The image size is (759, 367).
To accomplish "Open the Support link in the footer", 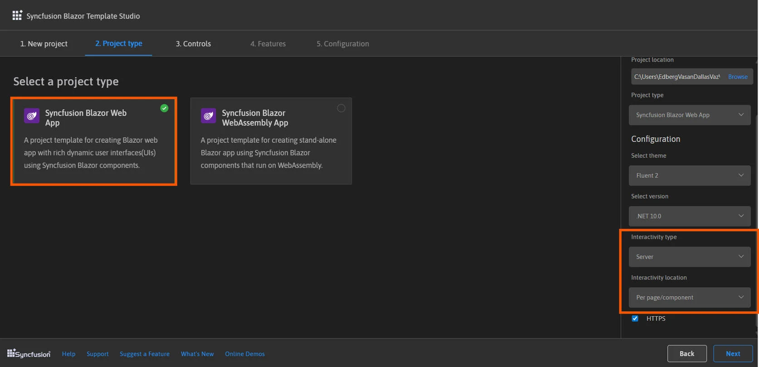I will pyautogui.click(x=98, y=354).
